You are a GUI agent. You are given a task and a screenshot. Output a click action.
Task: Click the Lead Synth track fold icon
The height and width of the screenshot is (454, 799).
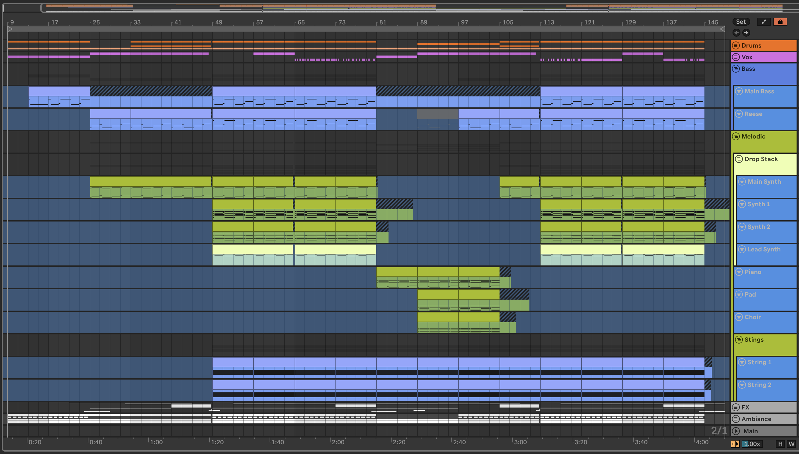coord(742,249)
